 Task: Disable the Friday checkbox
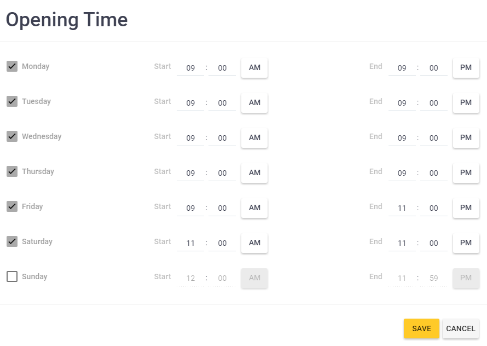(11, 206)
